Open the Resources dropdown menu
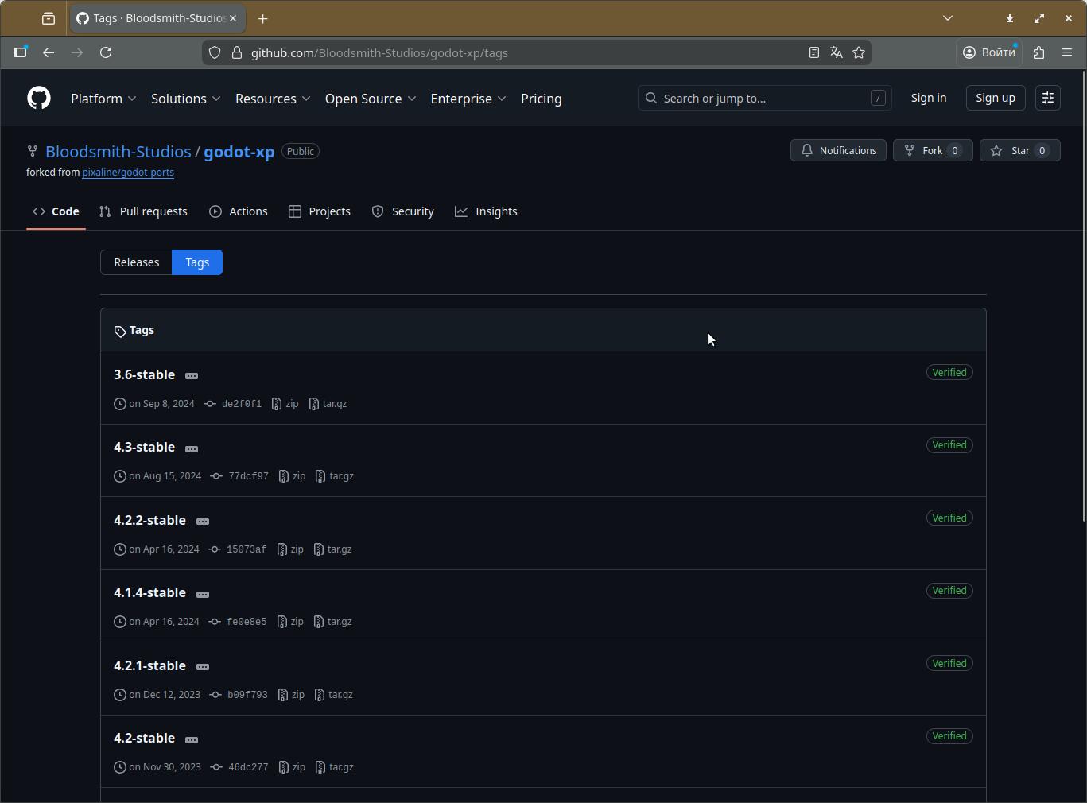This screenshot has height=803, width=1087. click(272, 99)
